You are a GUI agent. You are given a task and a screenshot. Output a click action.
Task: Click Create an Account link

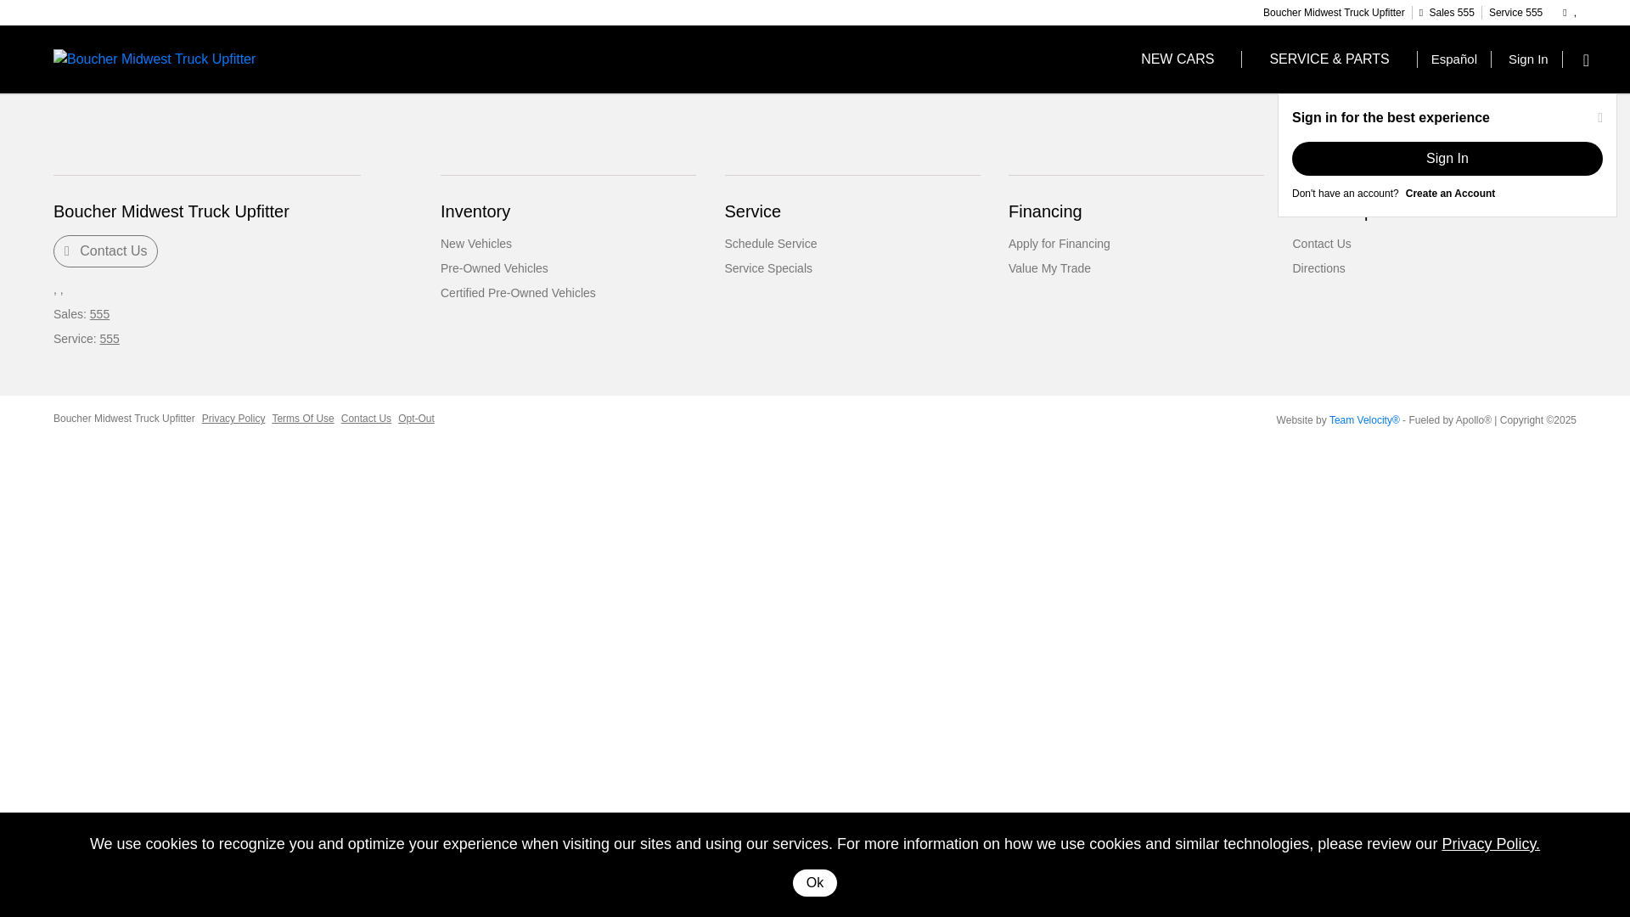pyautogui.click(x=1450, y=194)
